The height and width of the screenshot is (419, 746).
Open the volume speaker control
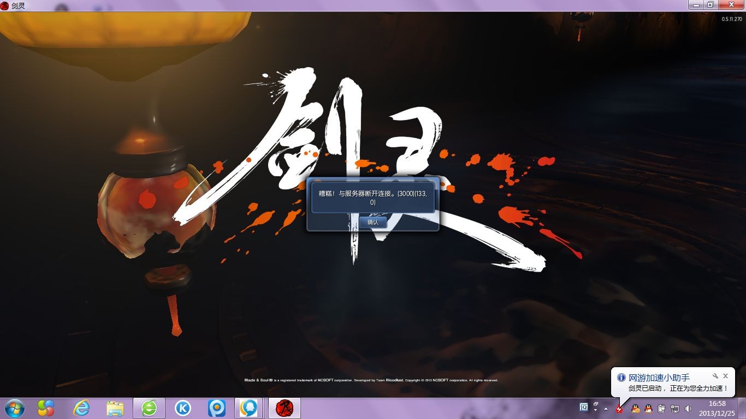click(x=688, y=409)
